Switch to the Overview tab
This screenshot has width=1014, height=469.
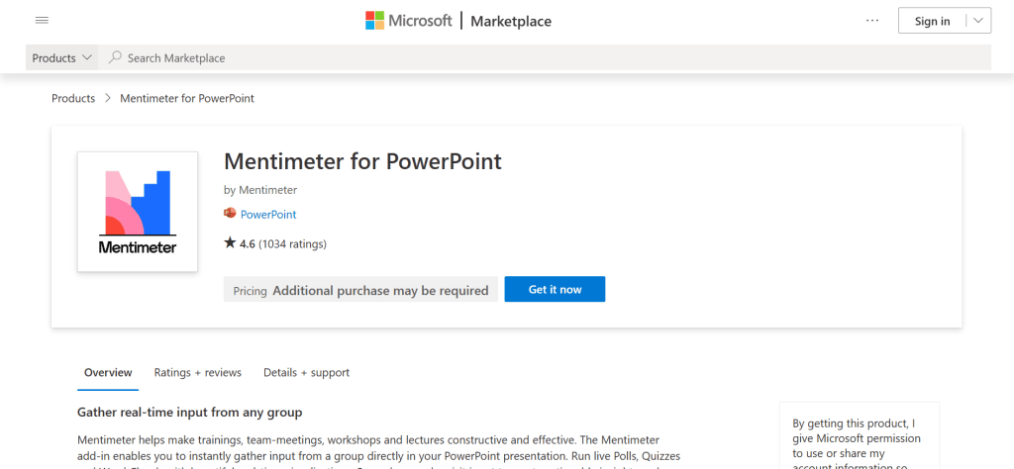click(x=108, y=373)
